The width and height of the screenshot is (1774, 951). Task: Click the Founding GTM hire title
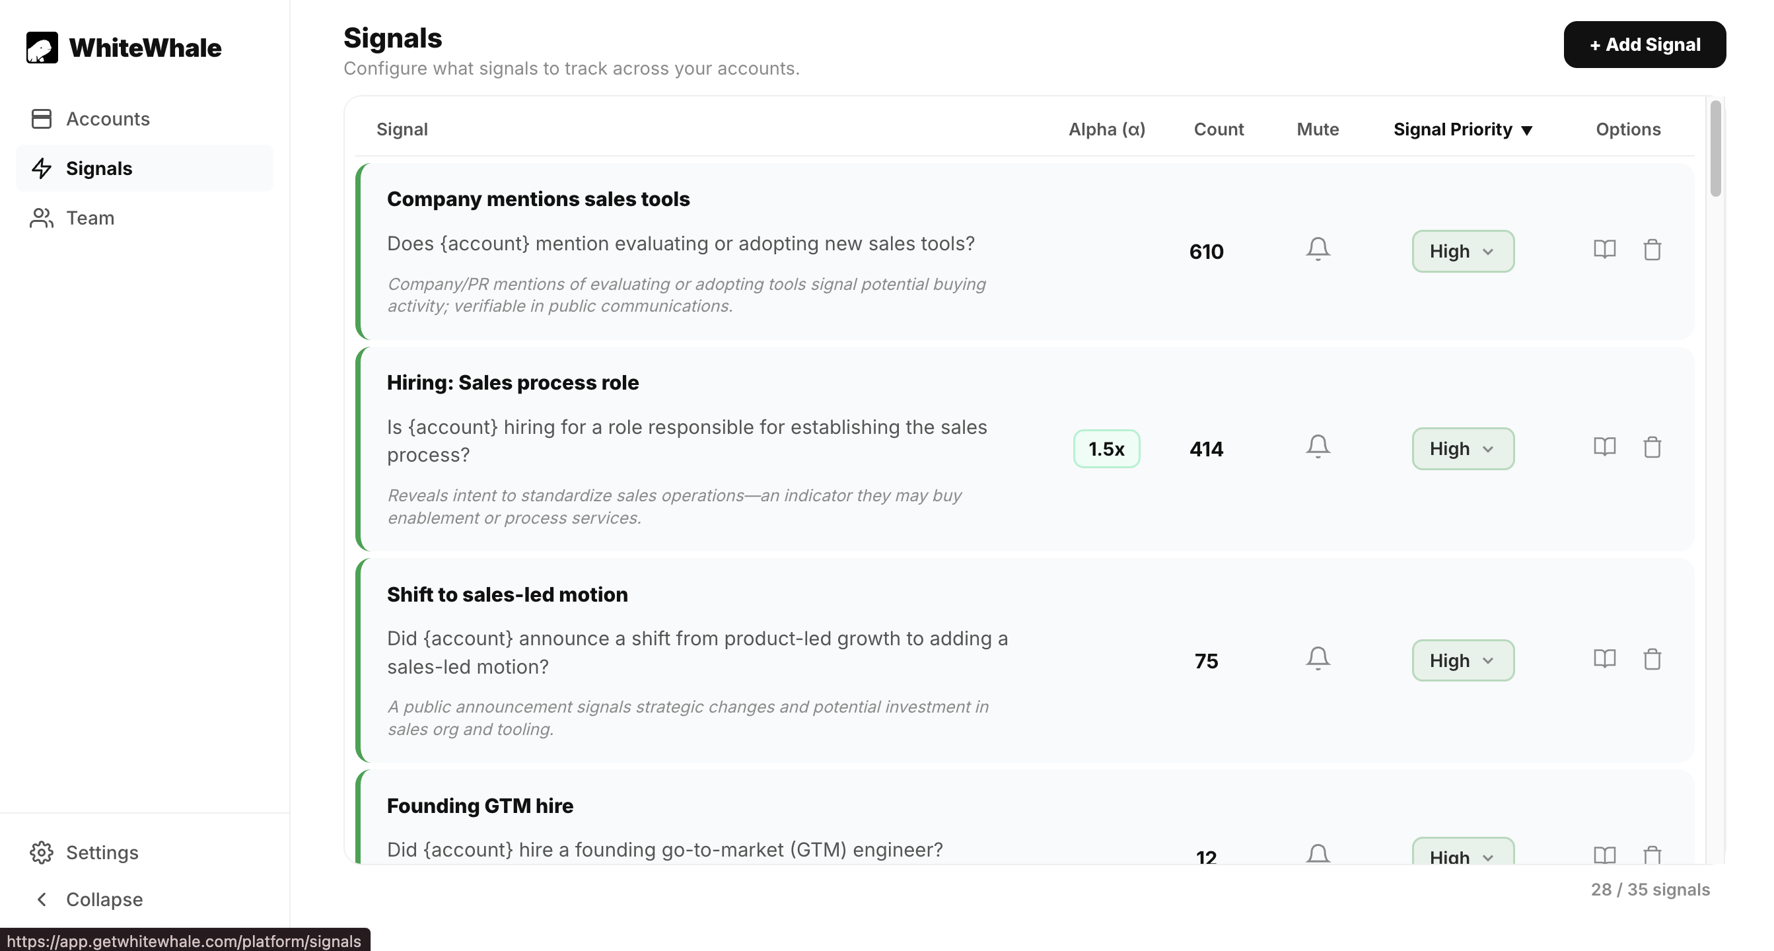pyautogui.click(x=479, y=806)
